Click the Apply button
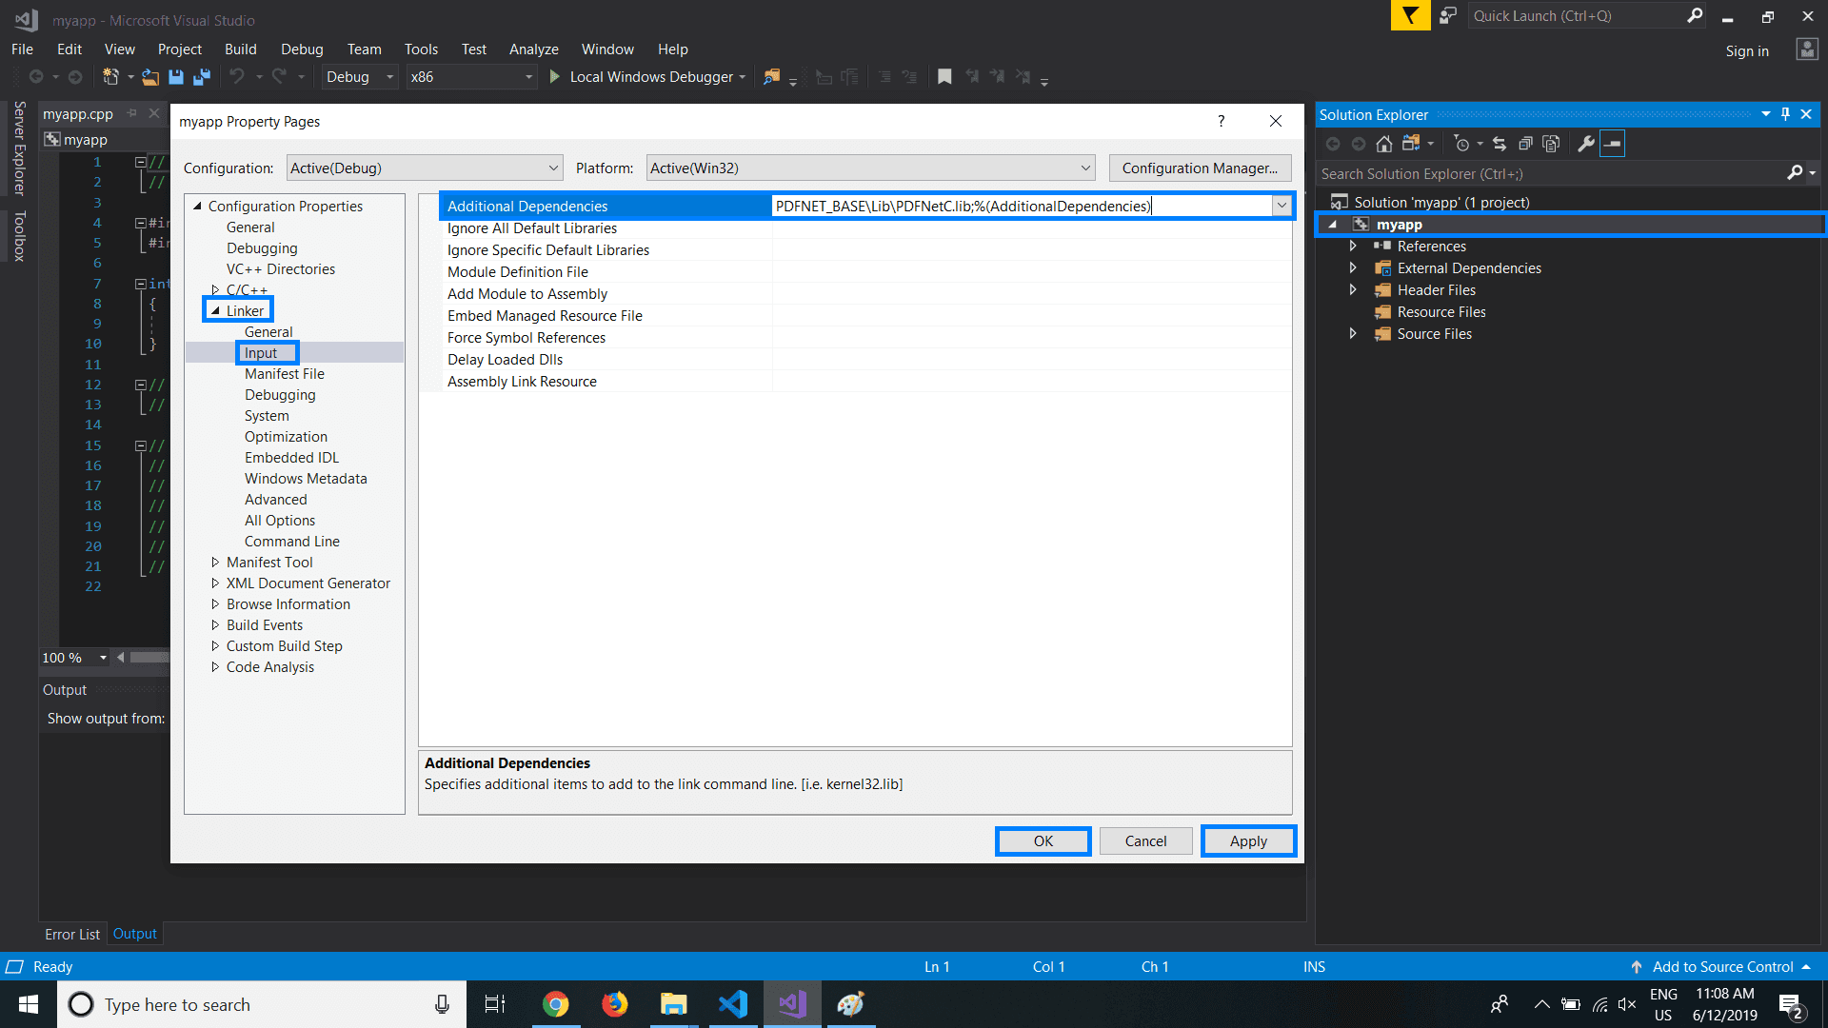1828x1028 pixels. pyautogui.click(x=1247, y=841)
